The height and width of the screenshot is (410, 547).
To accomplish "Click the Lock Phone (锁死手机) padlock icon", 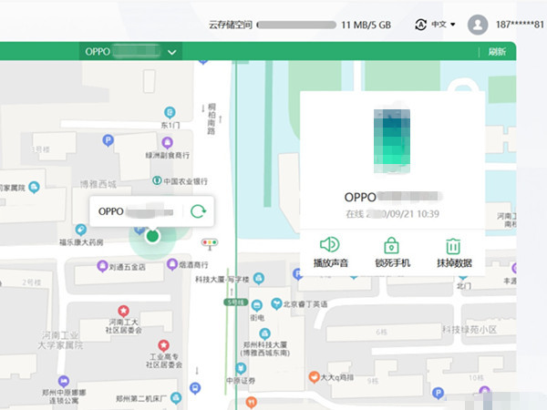I will pos(391,245).
